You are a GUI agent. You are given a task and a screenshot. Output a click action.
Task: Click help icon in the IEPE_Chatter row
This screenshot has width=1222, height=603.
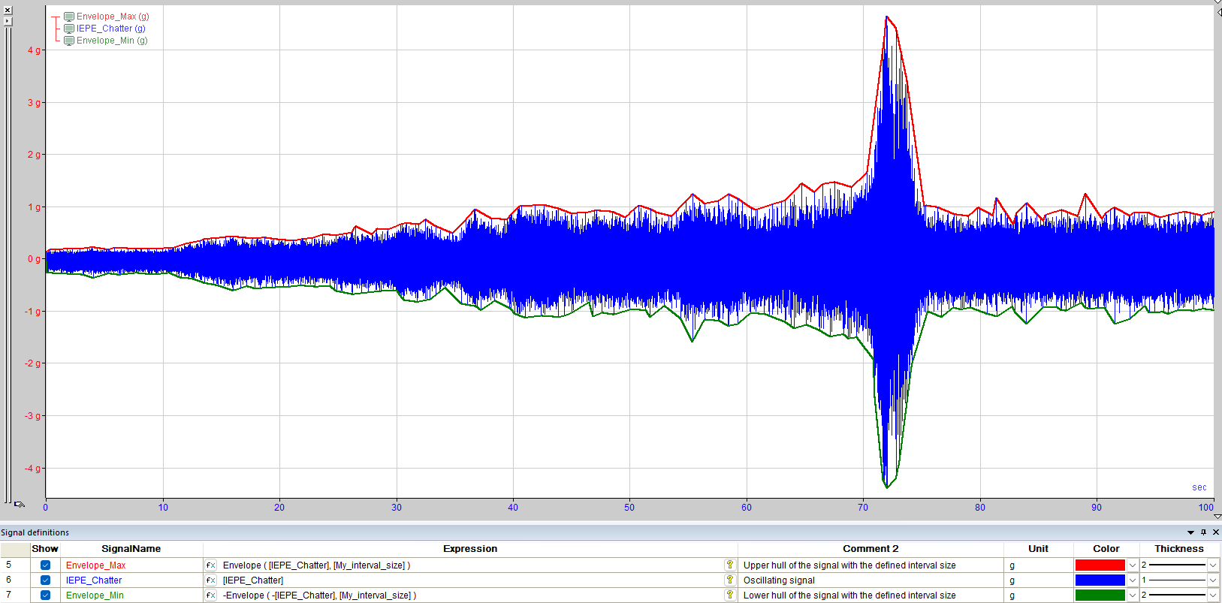[729, 580]
